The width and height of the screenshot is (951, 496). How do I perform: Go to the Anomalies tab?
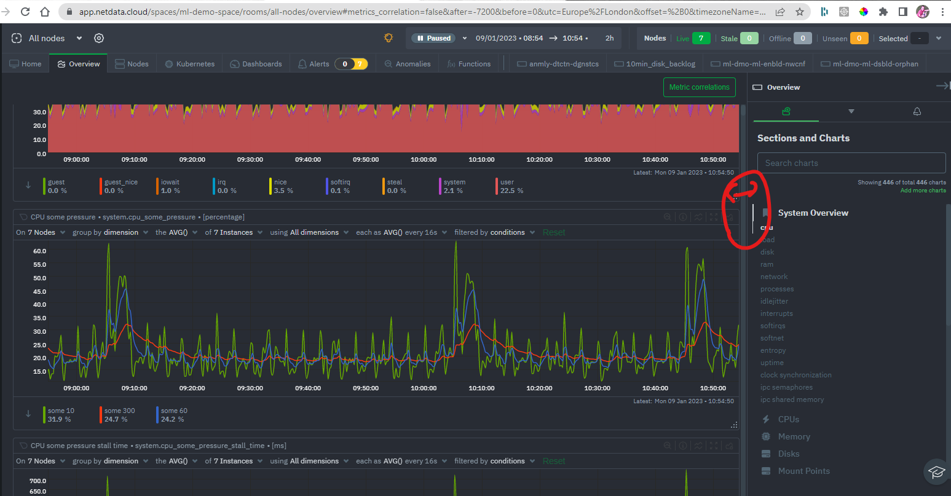(x=407, y=64)
